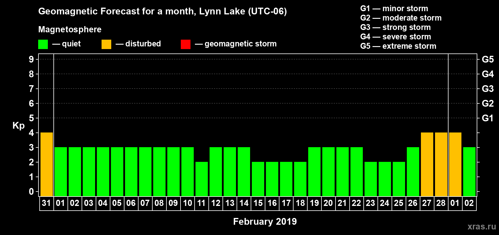
Task: Open the xras.ru watermark link
Action: [482, 226]
